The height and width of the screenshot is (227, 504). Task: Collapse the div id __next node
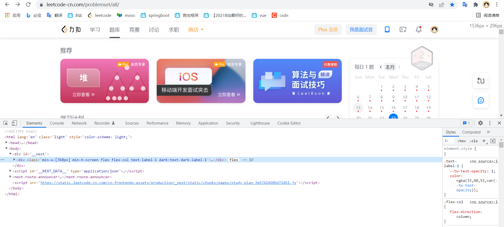click(x=10, y=154)
